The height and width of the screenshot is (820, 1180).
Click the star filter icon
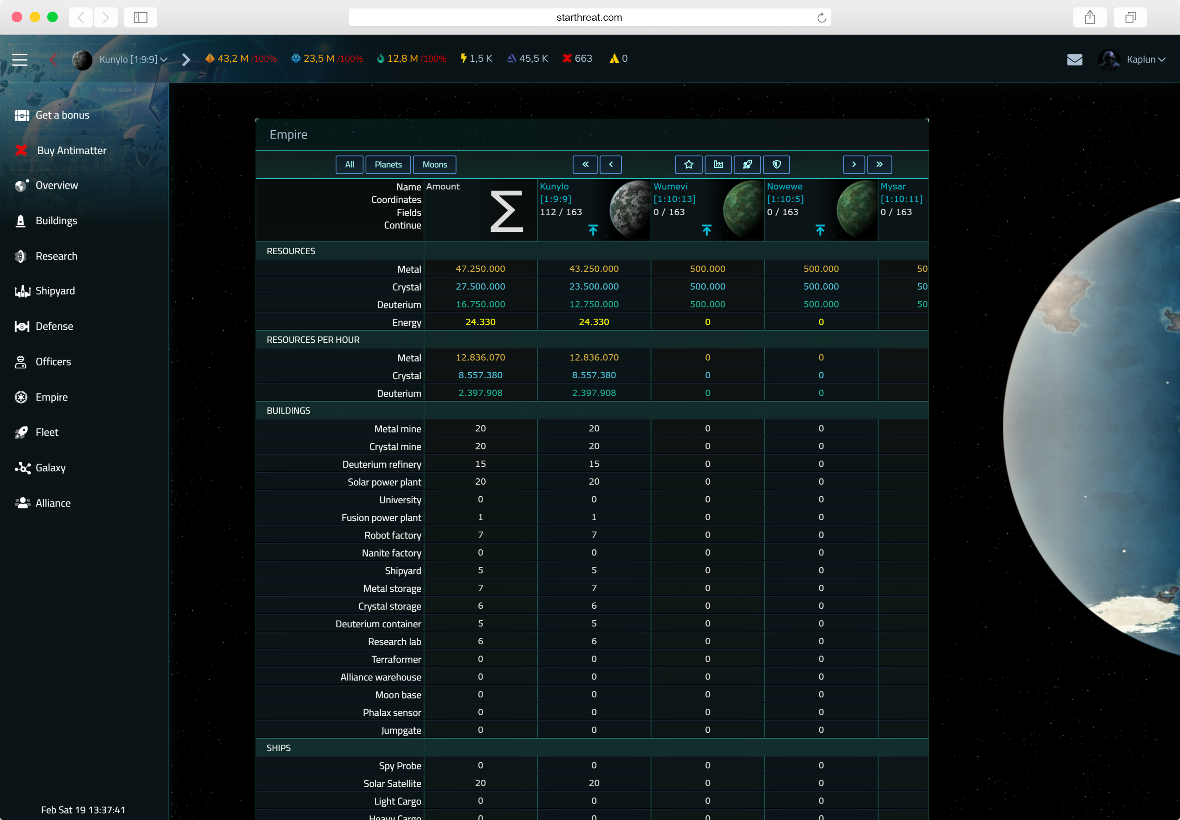point(689,164)
